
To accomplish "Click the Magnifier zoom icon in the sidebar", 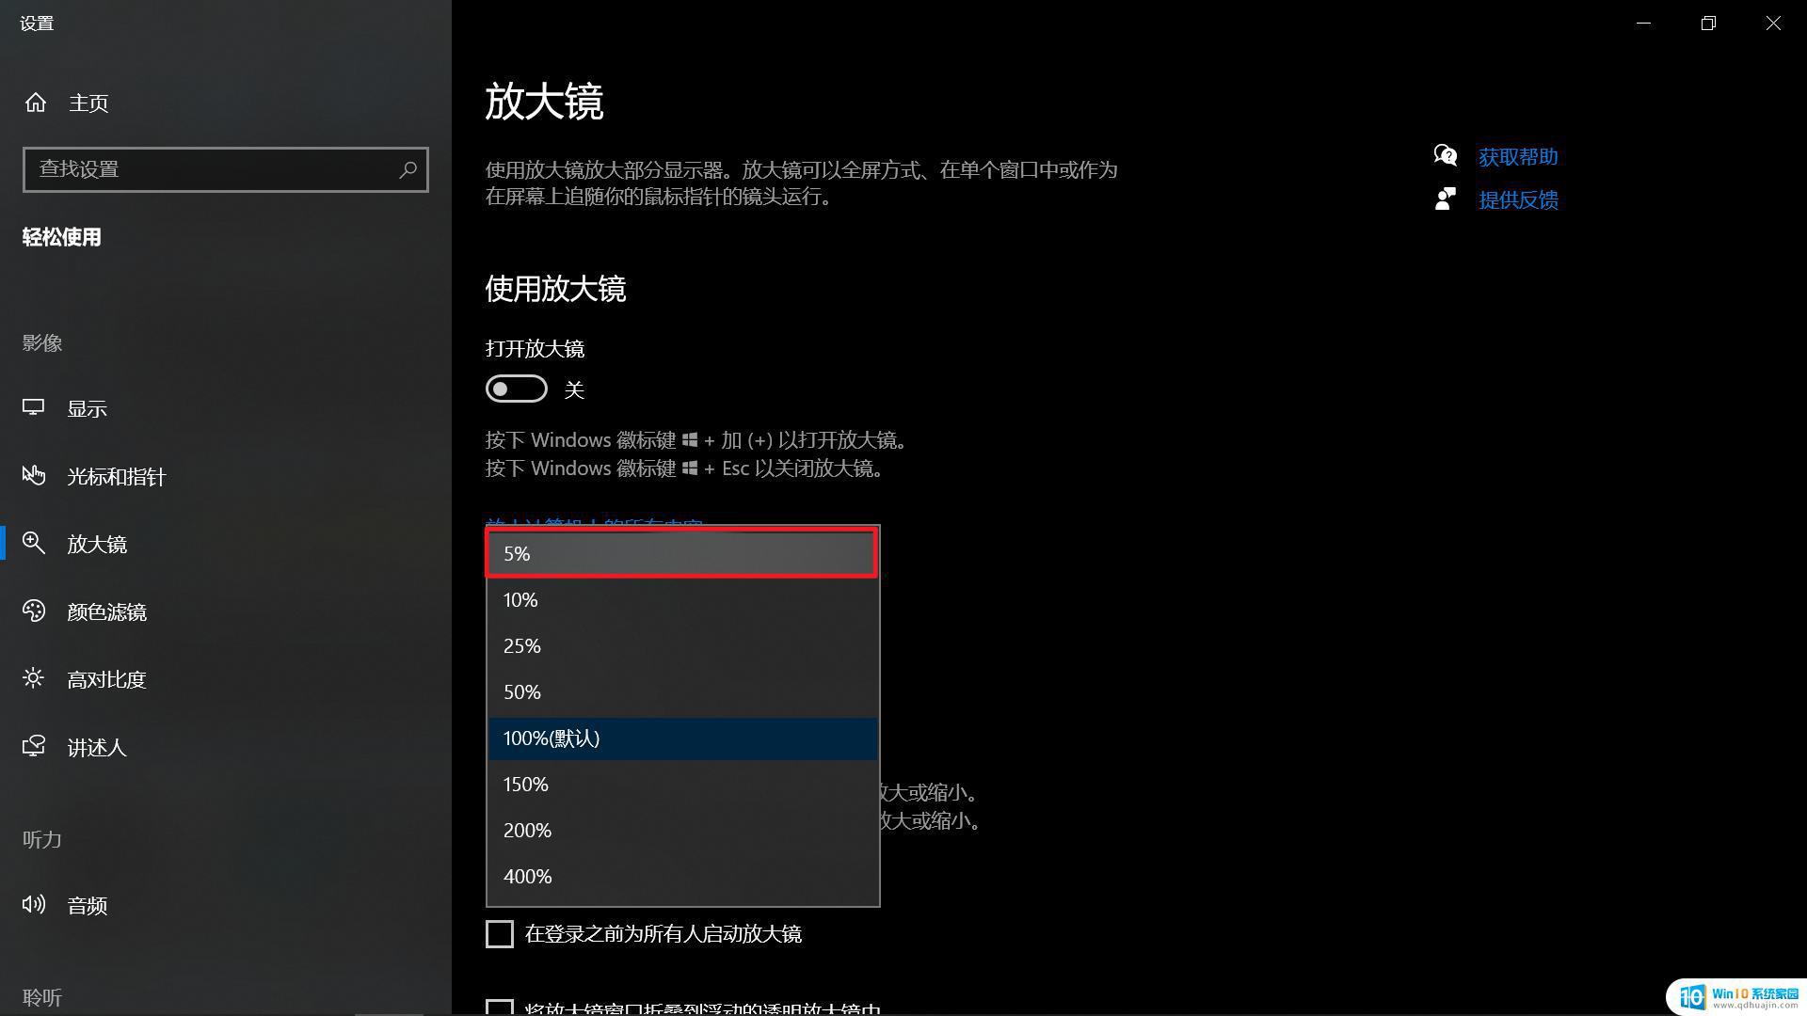I will 34,543.
